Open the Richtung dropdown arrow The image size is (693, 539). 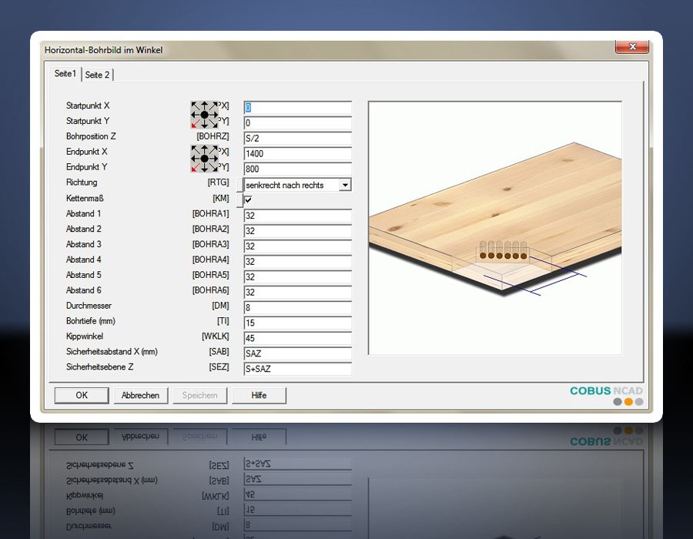[345, 185]
